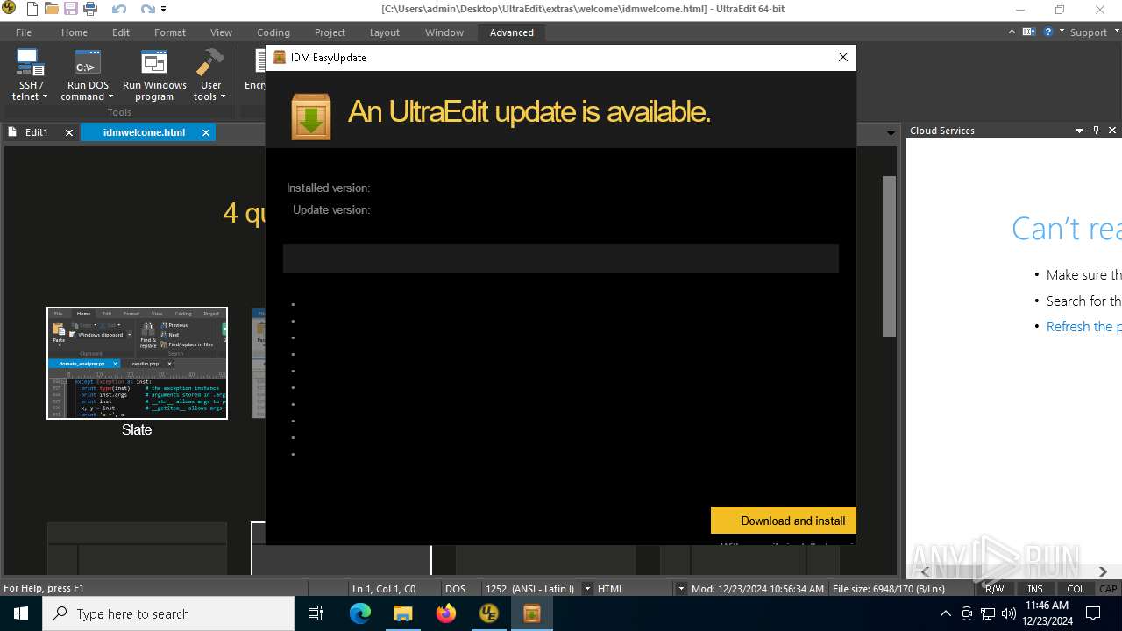Open Firefox from the taskbar

[x=445, y=613]
